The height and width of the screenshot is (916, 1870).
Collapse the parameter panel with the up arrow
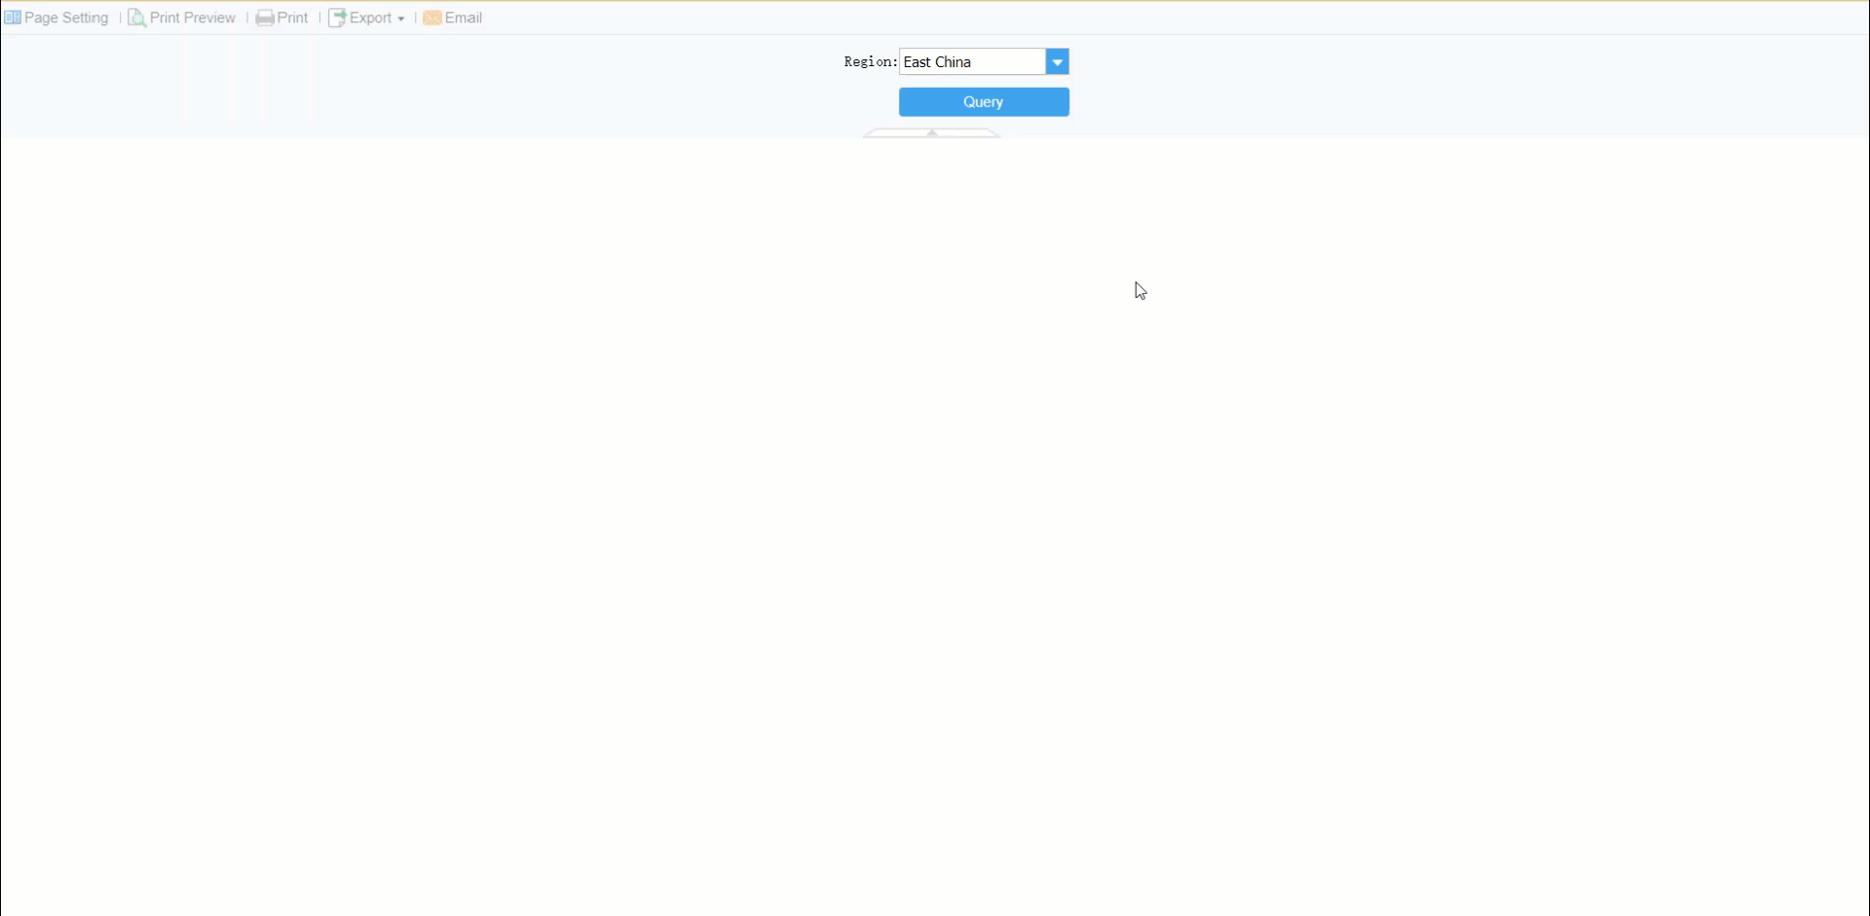(x=932, y=133)
